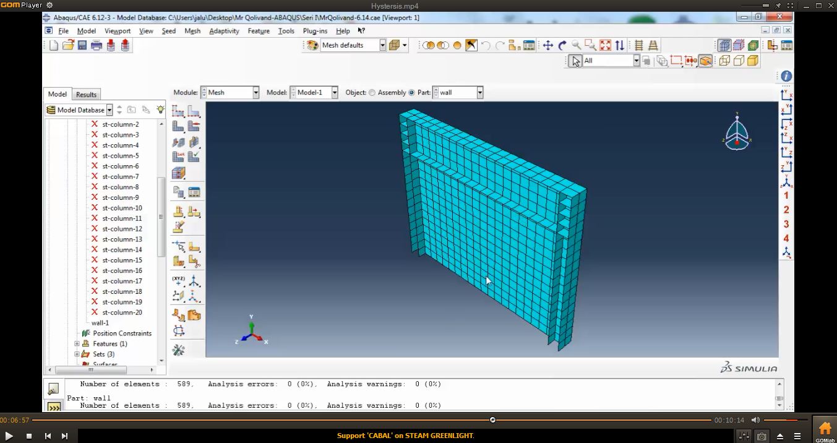The width and height of the screenshot is (837, 443).
Task: Select the Mesh Part tool icon
Action: click(178, 126)
